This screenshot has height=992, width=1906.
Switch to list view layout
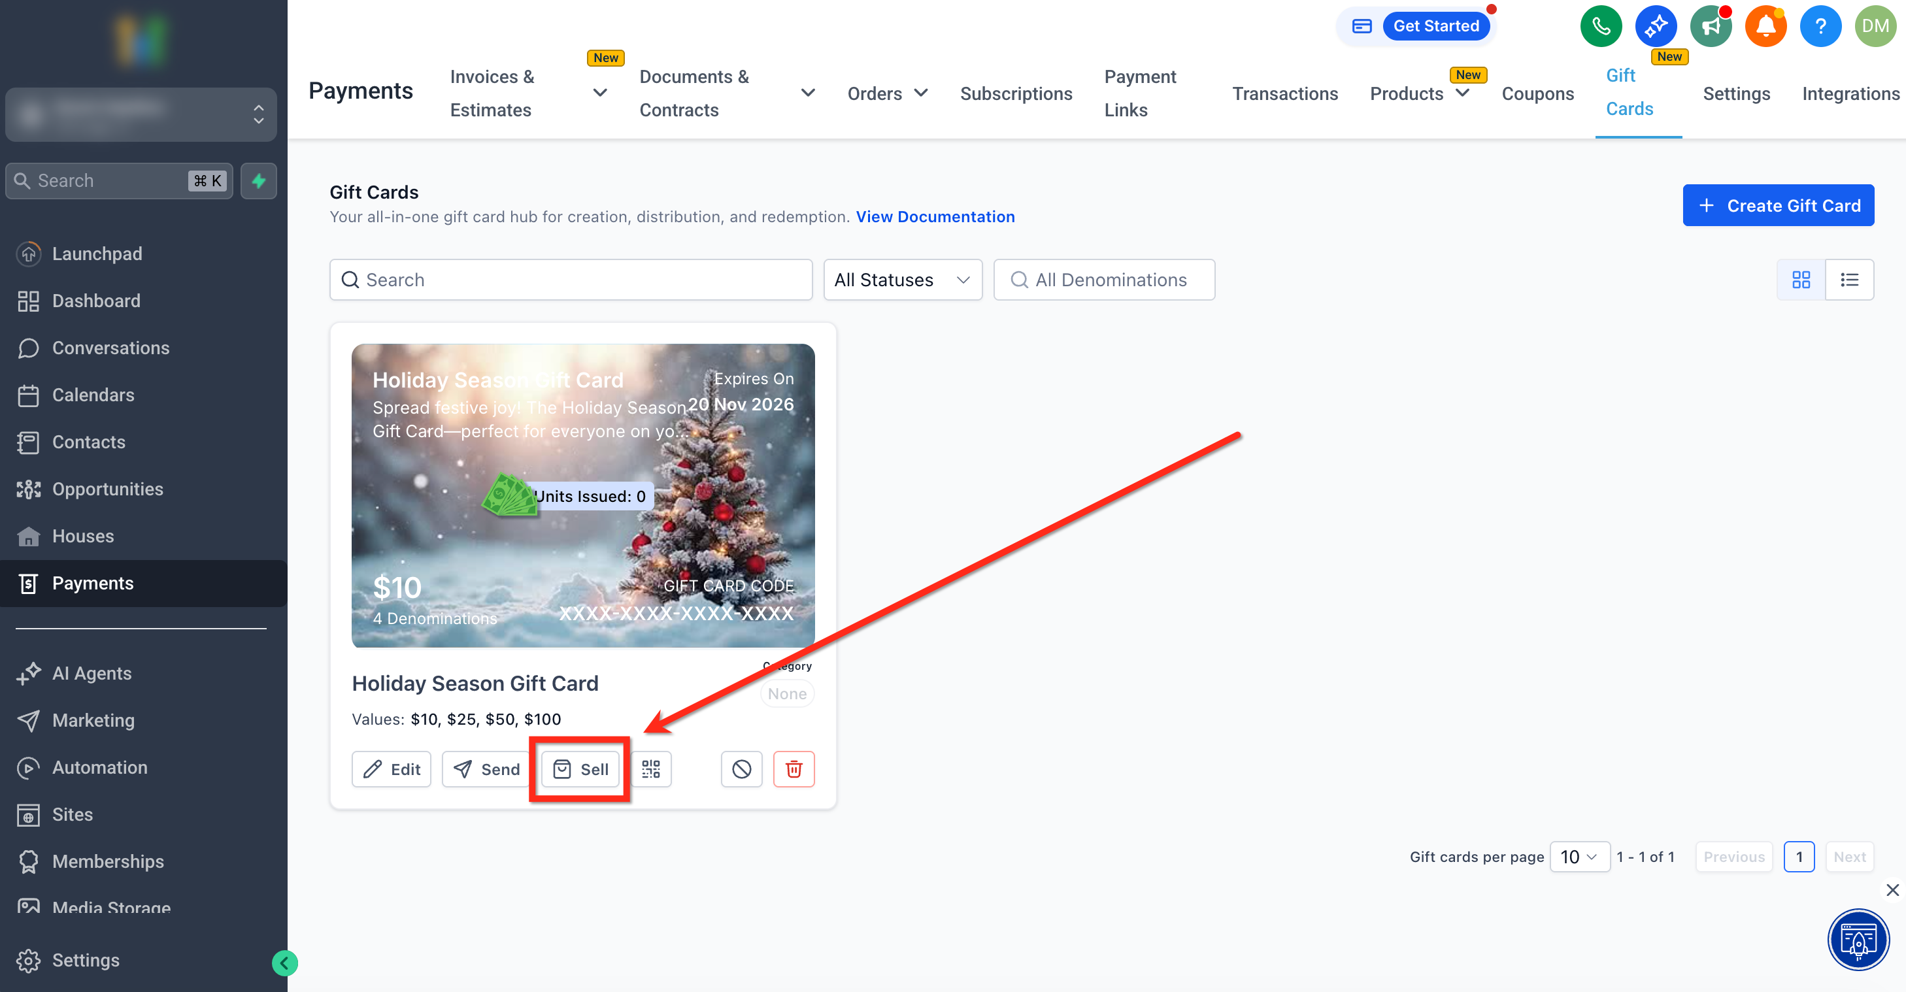point(1848,280)
